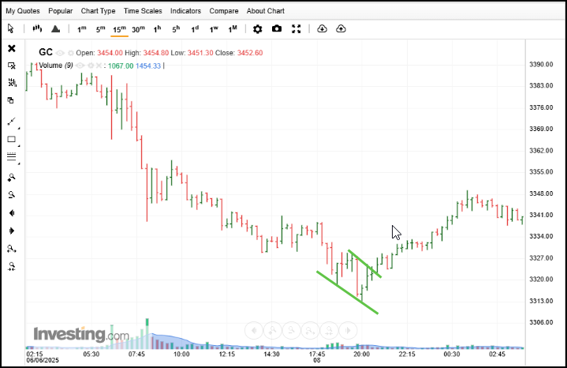Toggle visibility eye for Volume indicator
The height and width of the screenshot is (368, 567).
pyautogui.click(x=80, y=66)
